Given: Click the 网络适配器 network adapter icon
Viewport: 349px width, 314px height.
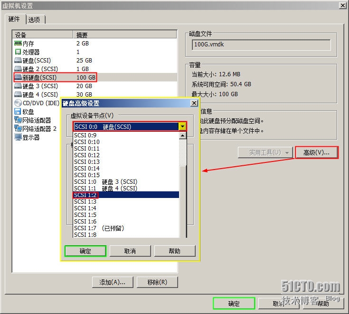Looking at the screenshot, I should [x=18, y=120].
